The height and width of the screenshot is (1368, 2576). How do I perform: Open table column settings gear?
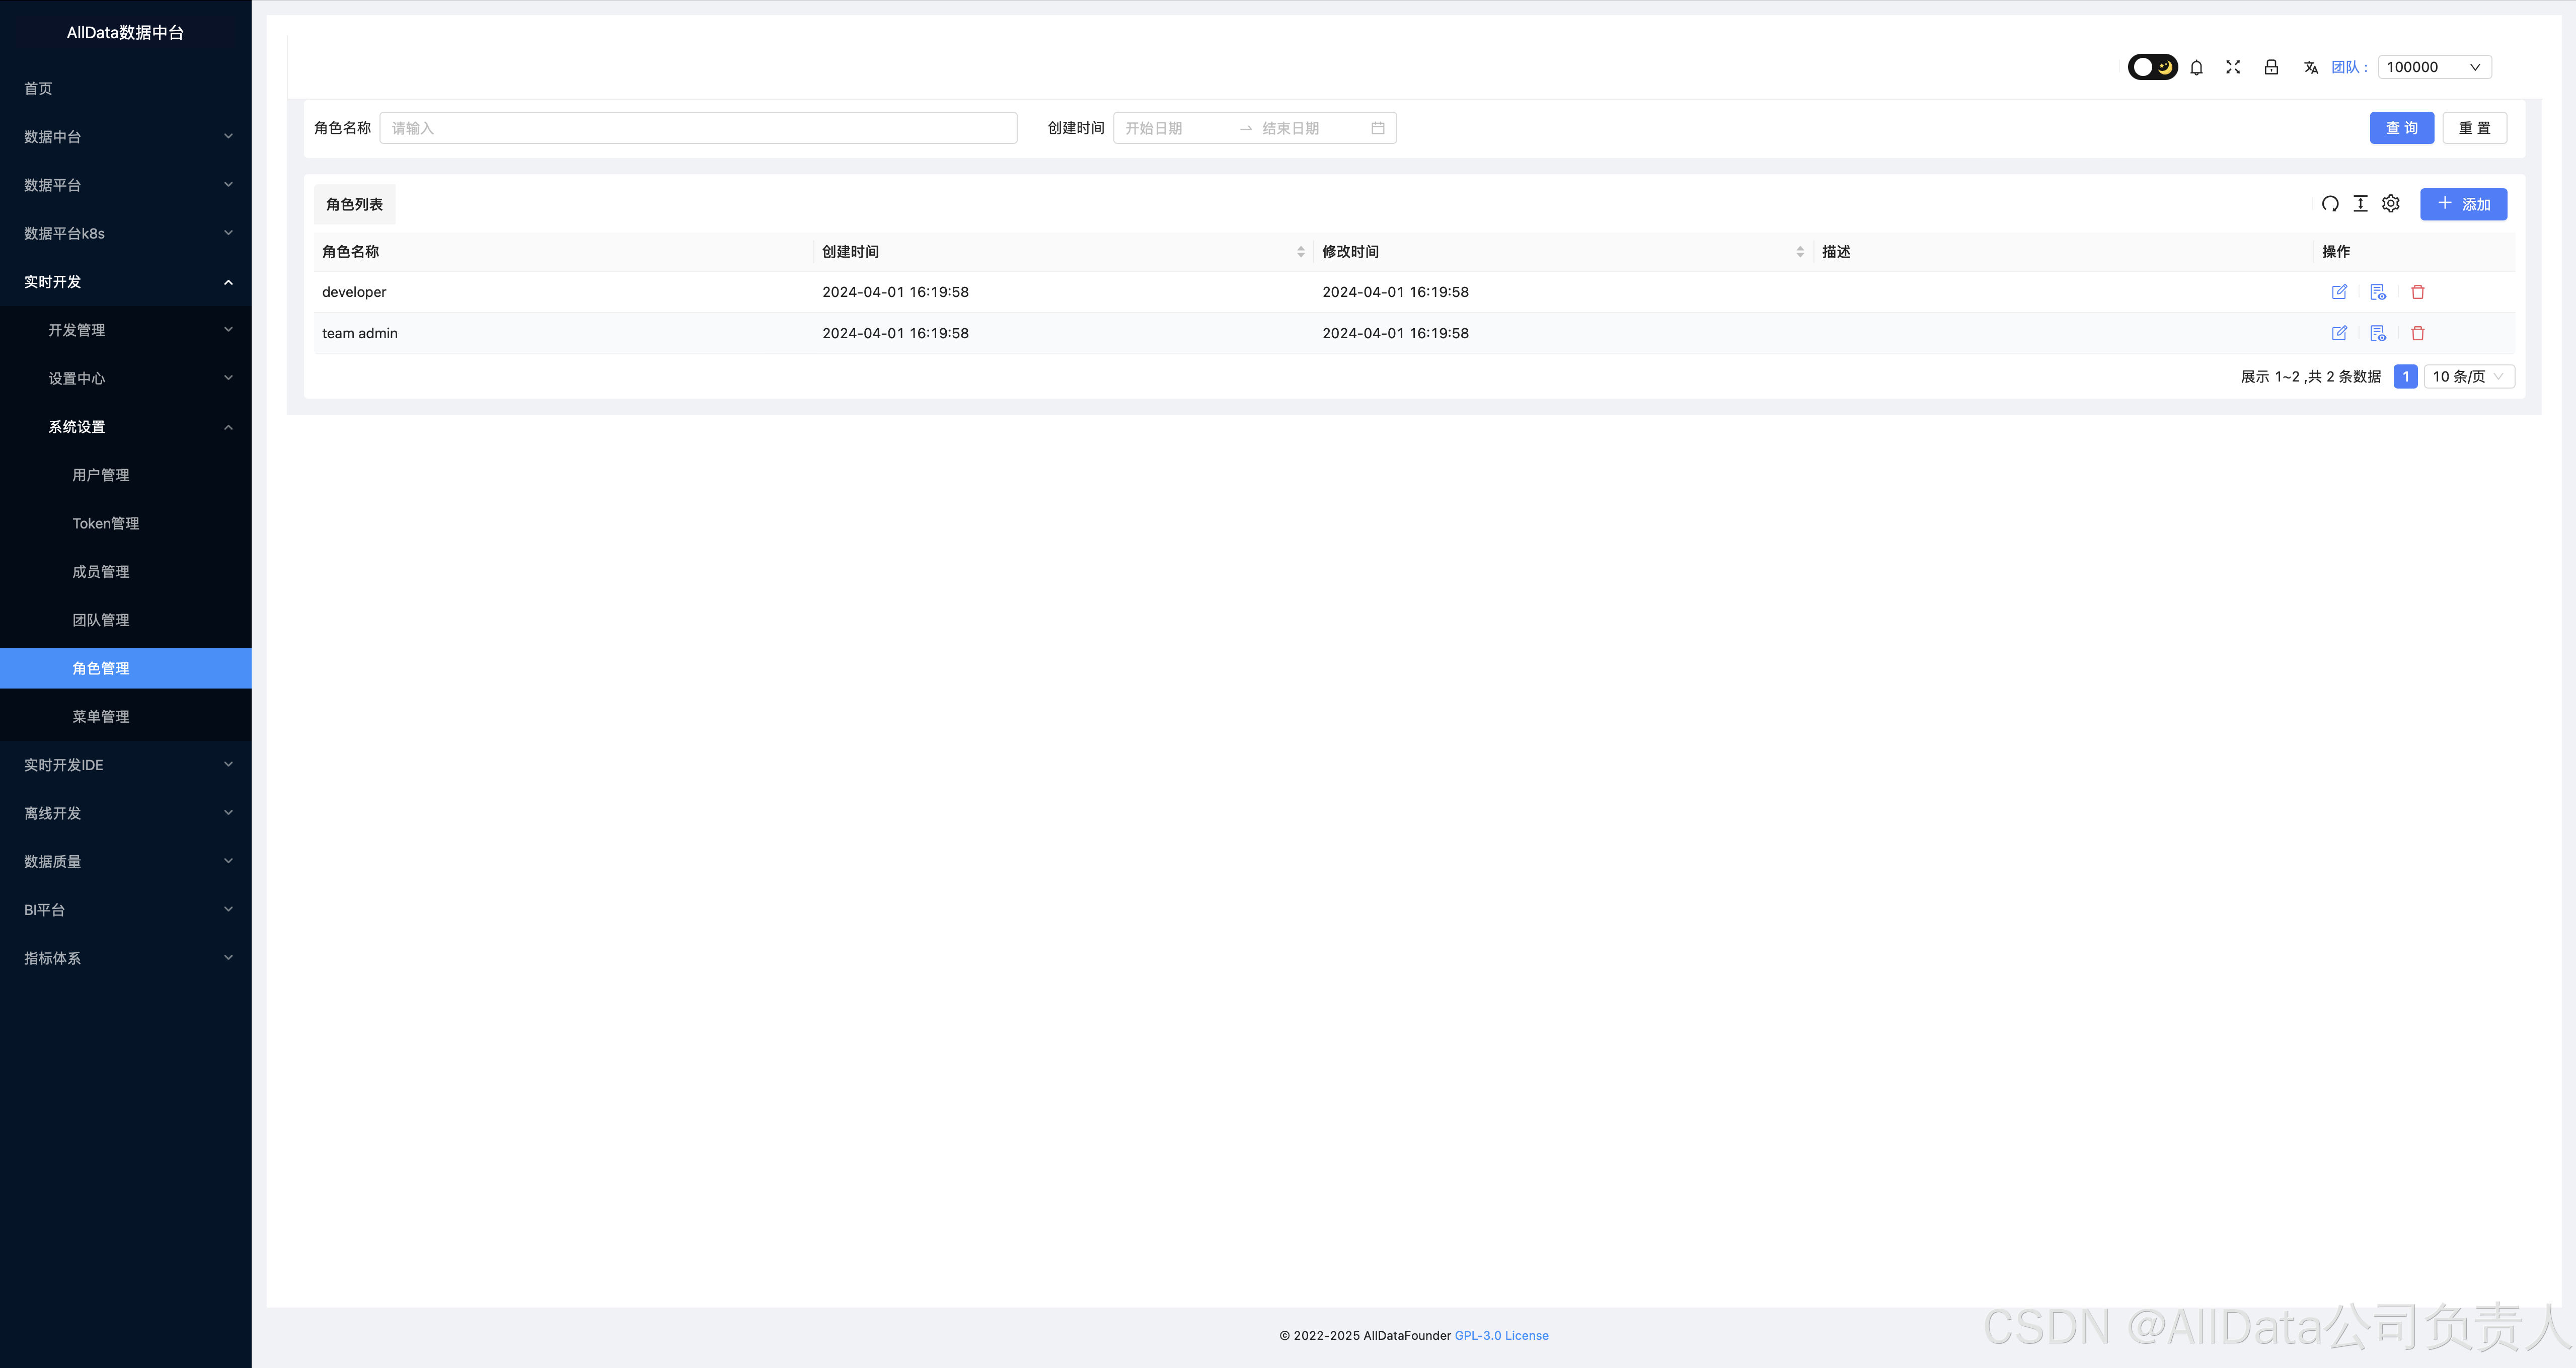pyautogui.click(x=2391, y=204)
